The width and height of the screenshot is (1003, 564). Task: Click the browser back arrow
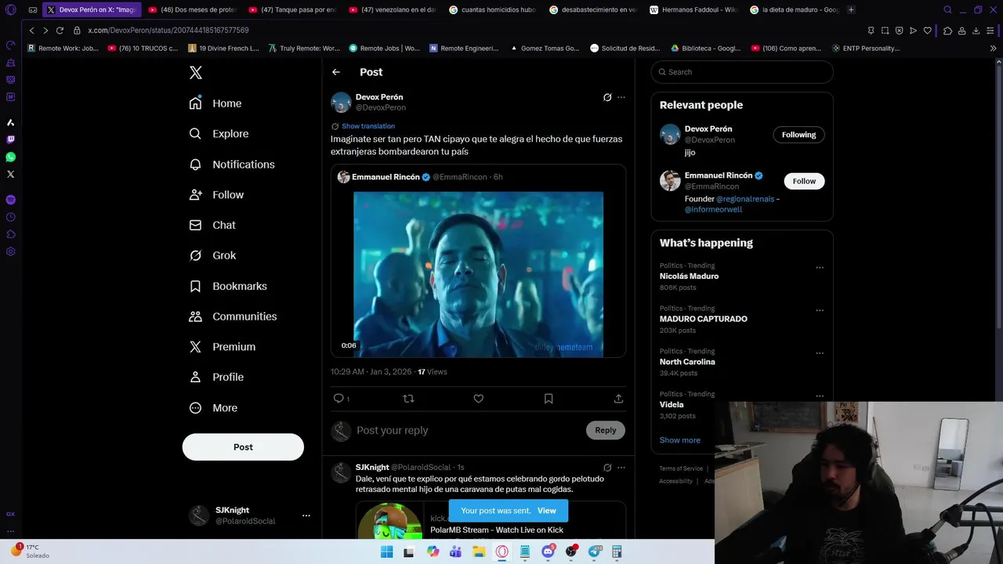(x=31, y=31)
